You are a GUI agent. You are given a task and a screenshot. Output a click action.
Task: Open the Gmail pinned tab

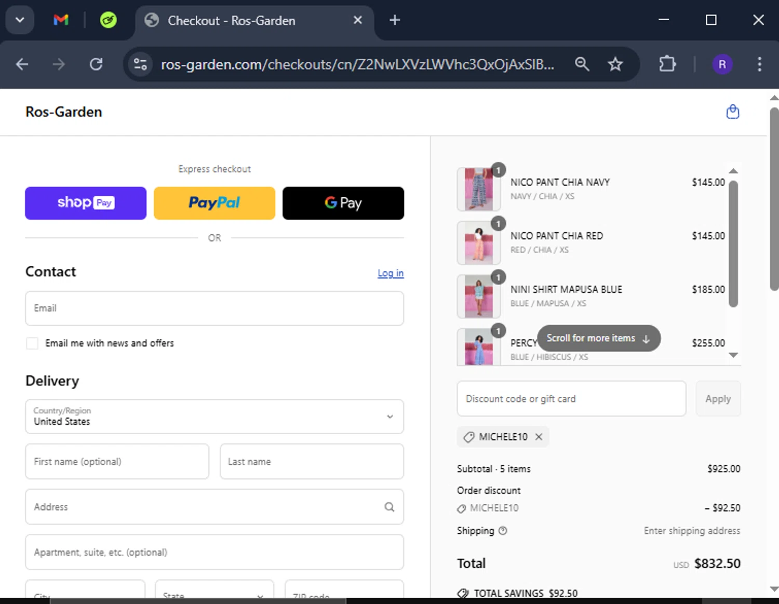click(x=61, y=20)
